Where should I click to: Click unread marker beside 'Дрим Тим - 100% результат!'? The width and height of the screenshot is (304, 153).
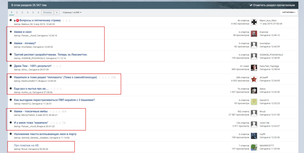tap(11, 66)
